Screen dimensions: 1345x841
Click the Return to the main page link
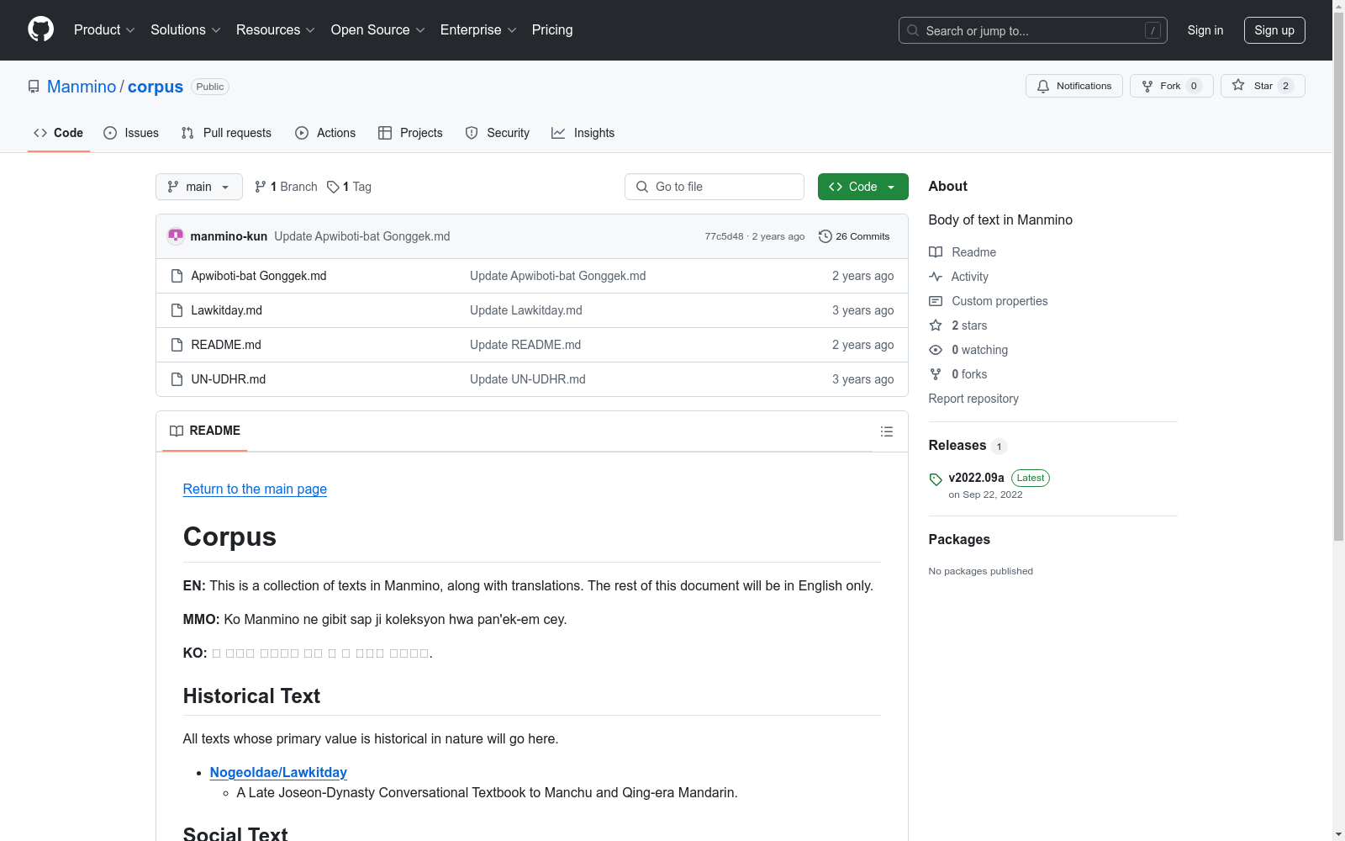tap(255, 489)
